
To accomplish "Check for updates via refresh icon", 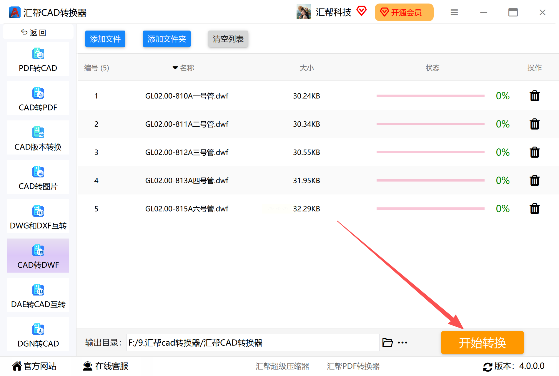I will (488, 367).
